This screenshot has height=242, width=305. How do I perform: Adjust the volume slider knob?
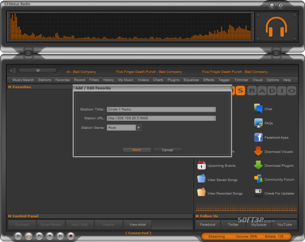click(x=38, y=70)
